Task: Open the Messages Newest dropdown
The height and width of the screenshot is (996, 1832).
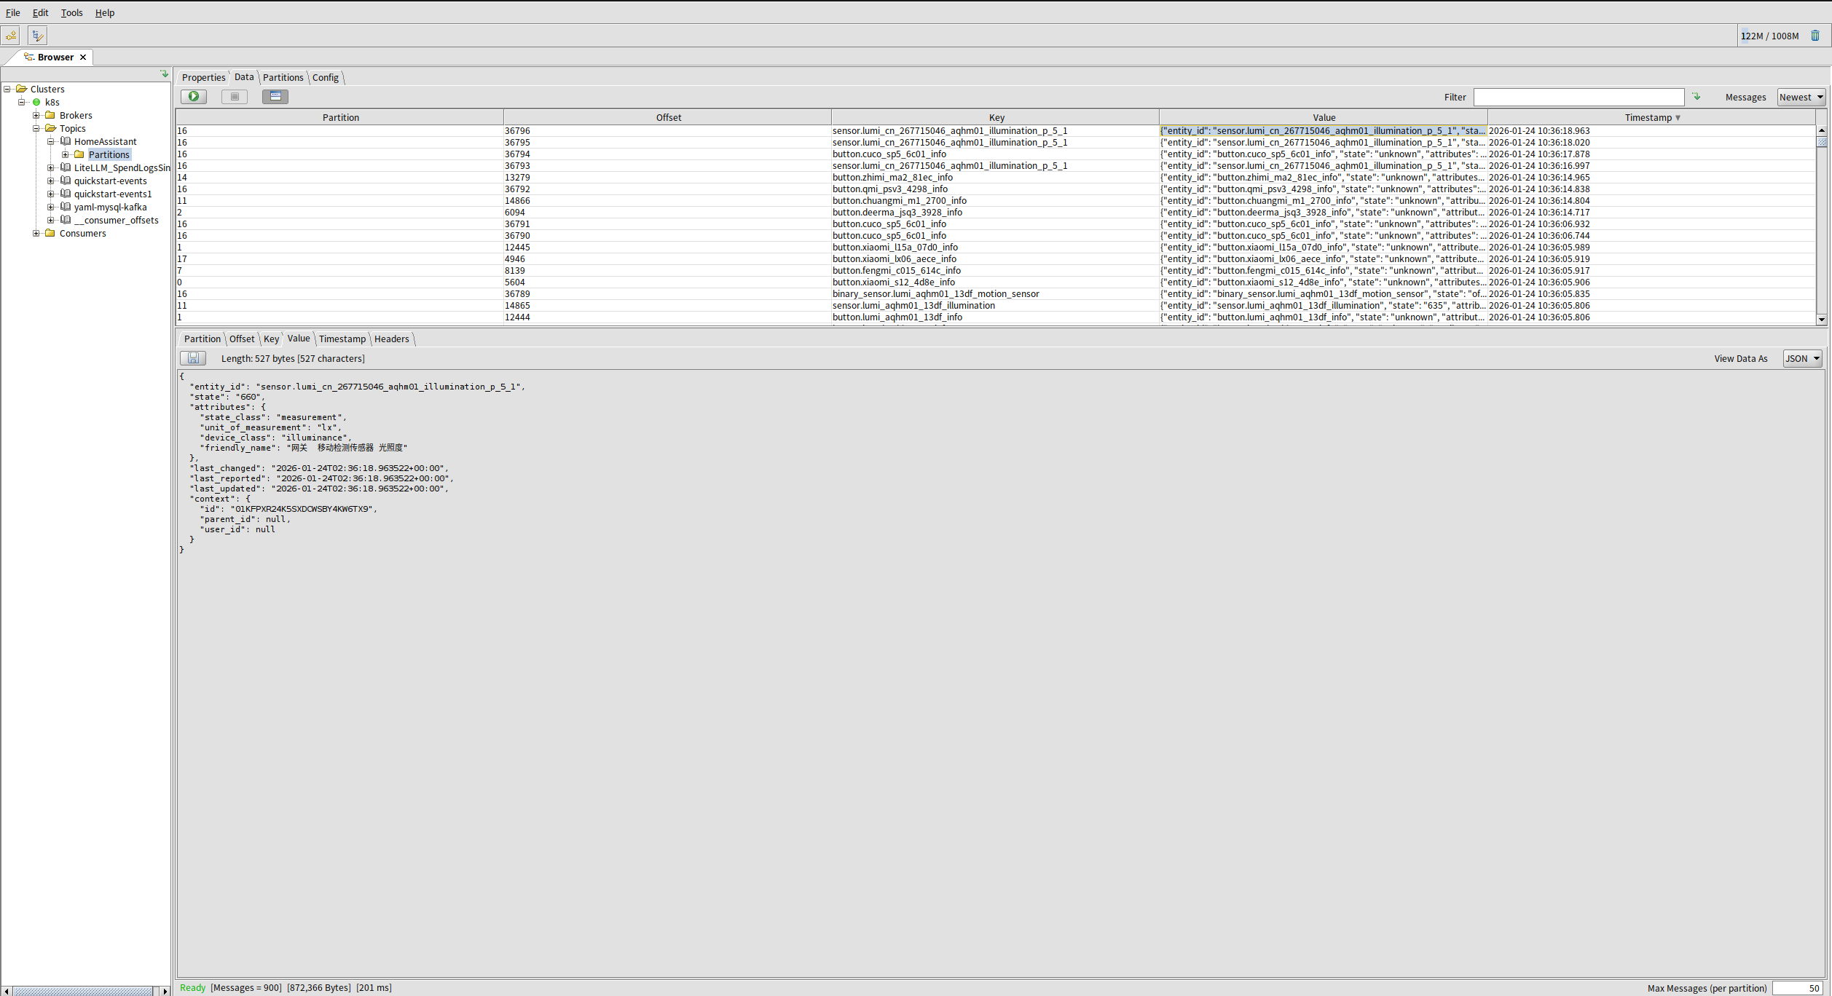Action: pos(1801,97)
